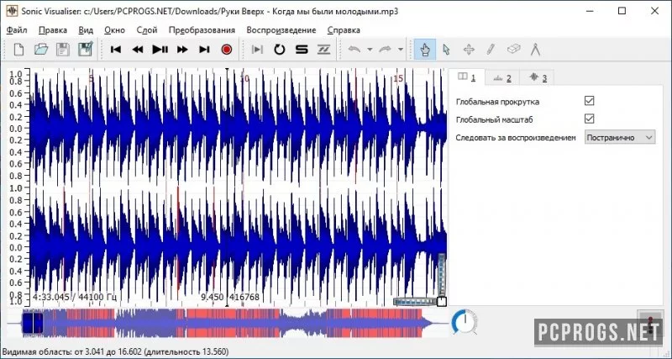Start recording with the red record button
The image size is (672, 359).
pyautogui.click(x=227, y=50)
